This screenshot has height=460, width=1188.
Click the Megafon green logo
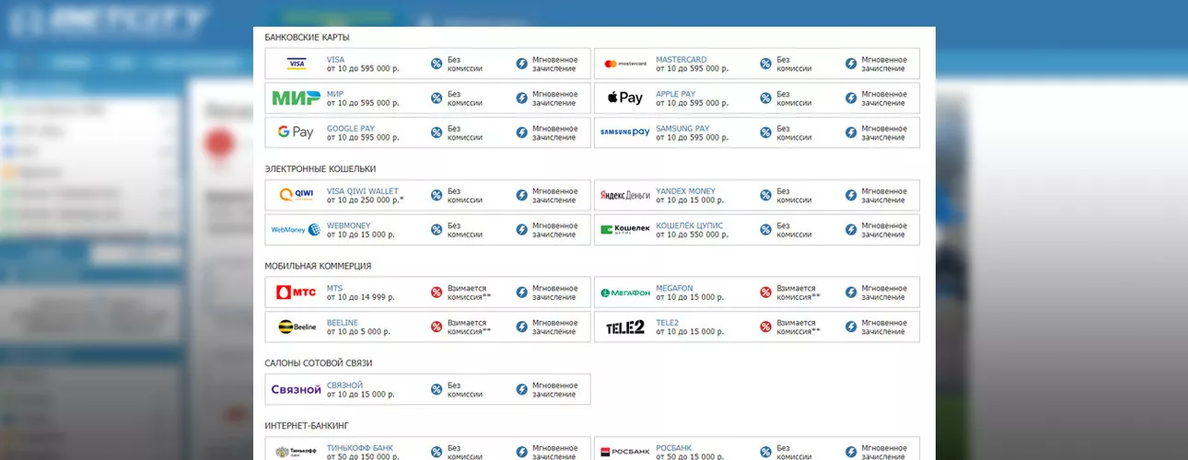pyautogui.click(x=625, y=293)
